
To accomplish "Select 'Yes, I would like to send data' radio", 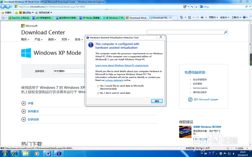I will point(98,86).
